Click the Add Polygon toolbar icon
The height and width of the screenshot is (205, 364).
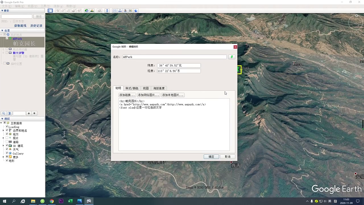(63, 11)
